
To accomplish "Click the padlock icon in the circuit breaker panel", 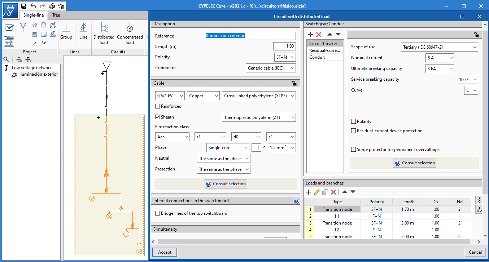I will (x=476, y=35).
